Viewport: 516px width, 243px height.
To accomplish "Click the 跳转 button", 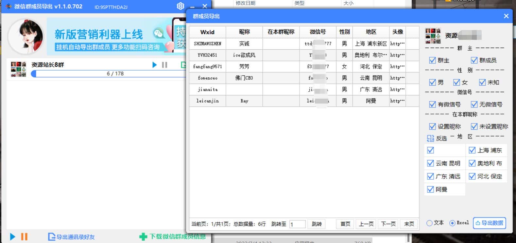I will click(x=317, y=224).
